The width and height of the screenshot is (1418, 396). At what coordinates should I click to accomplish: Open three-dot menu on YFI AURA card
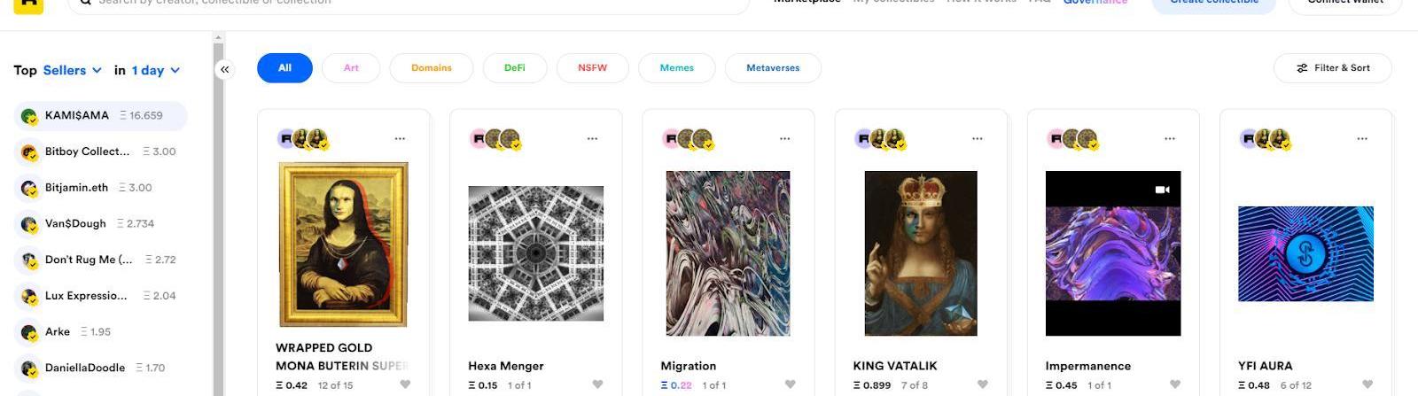tap(1362, 138)
